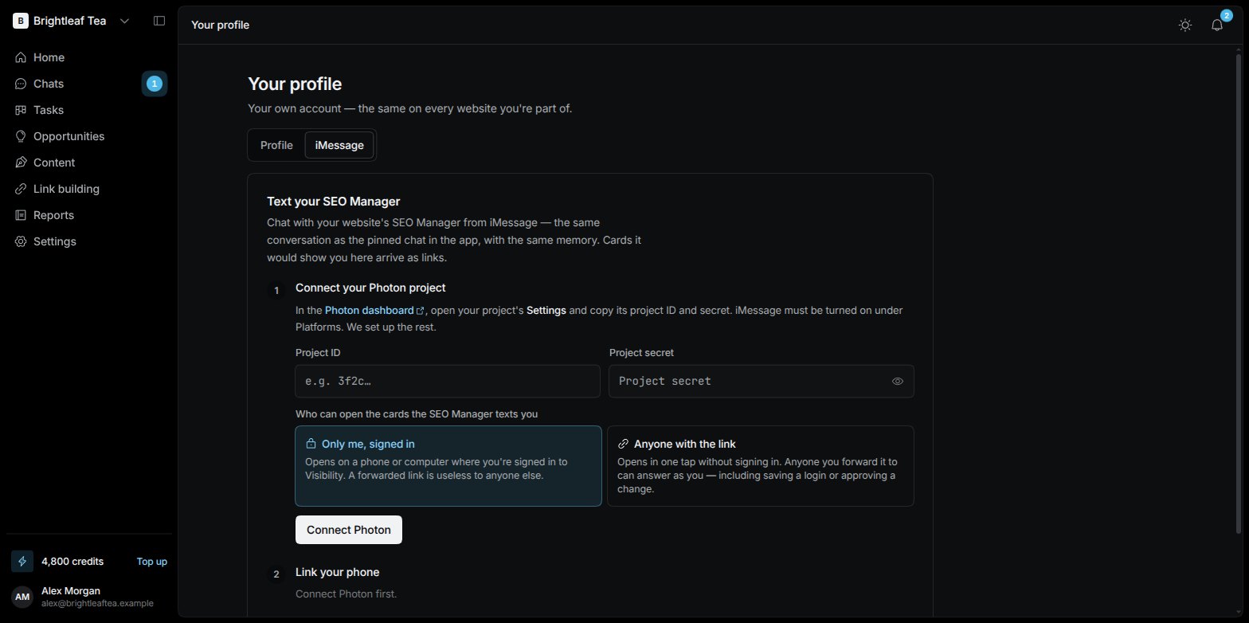Click the Top up link
The image size is (1249, 623).
152,561
